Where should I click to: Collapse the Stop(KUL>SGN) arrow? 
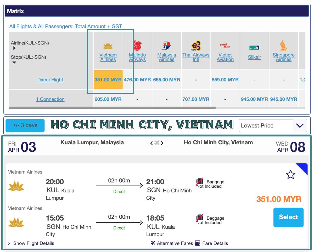(14, 62)
